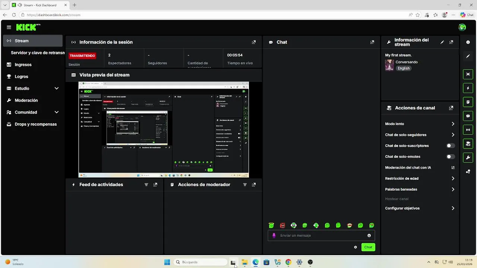This screenshot has width=477, height=268.
Task: Pop out the Información del stream panel
Action: click(x=451, y=42)
